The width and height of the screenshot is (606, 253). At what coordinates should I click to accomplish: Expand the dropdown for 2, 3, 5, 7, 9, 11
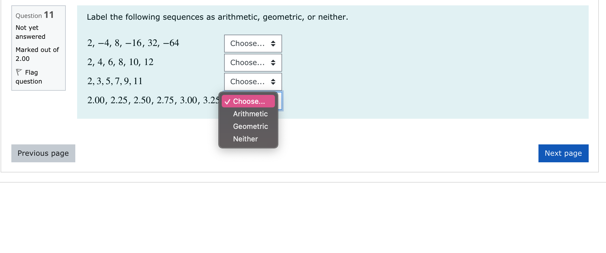pyautogui.click(x=253, y=82)
